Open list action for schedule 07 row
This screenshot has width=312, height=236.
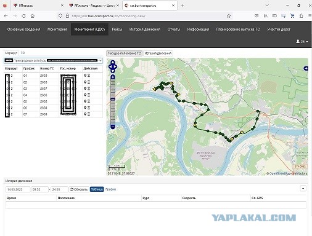[x=89, y=114]
